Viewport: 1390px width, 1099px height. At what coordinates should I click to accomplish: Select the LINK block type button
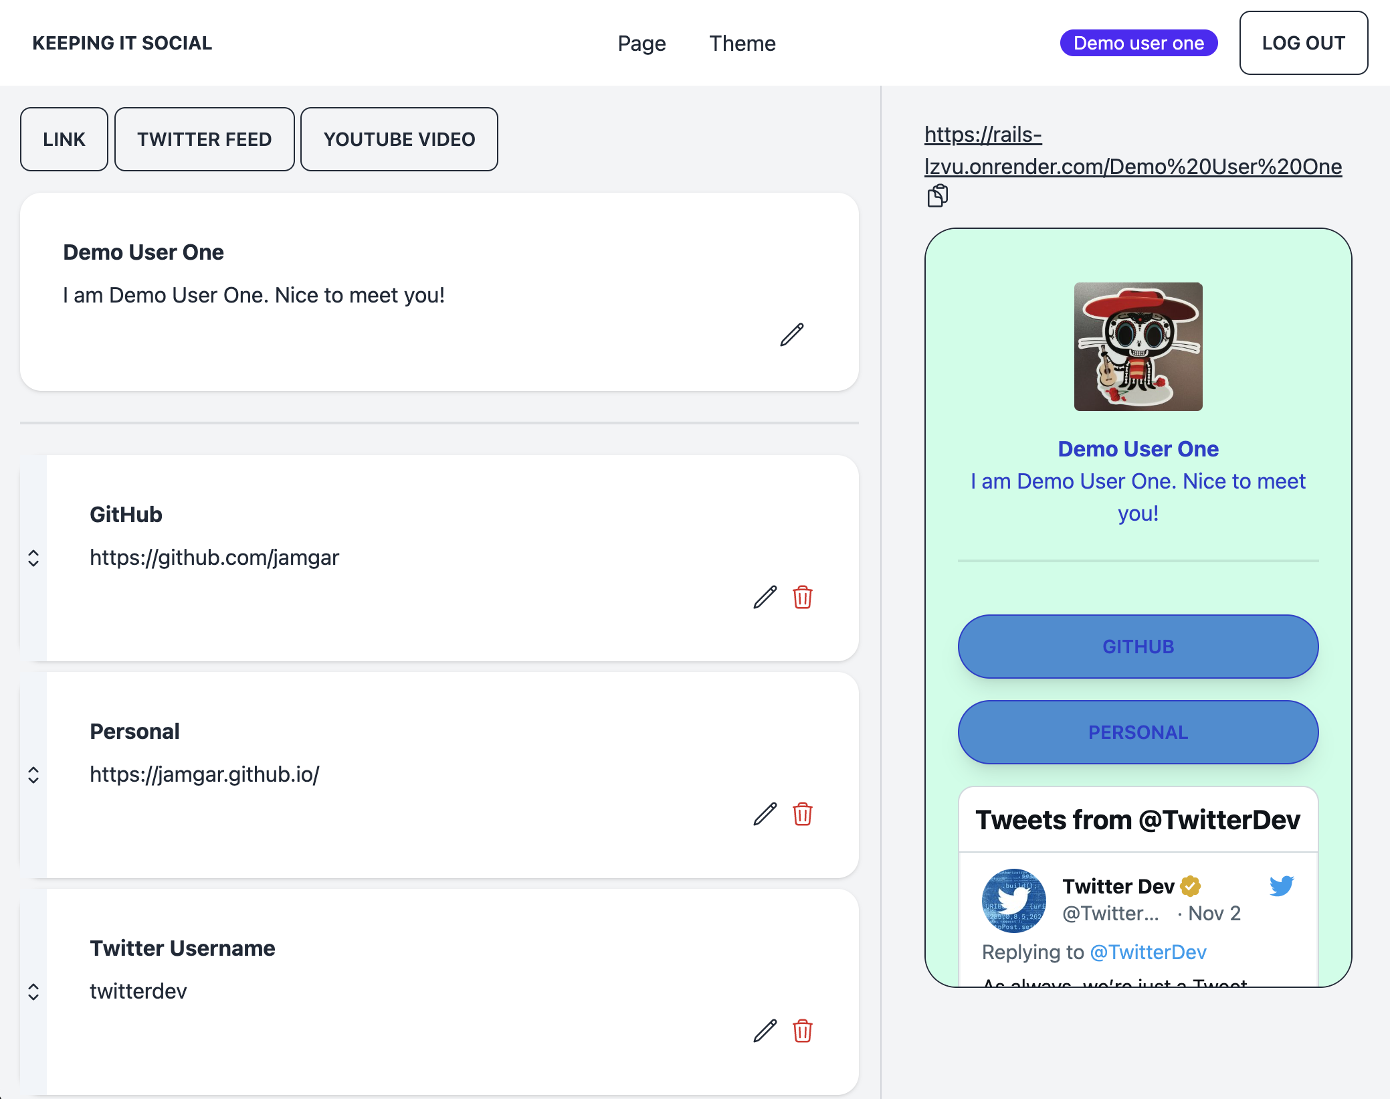(63, 138)
